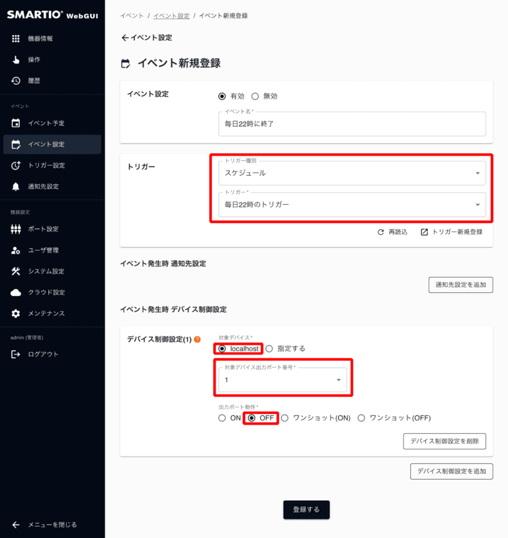Open 通知先設定 menu item
Screen dimensions: 508x538
(52, 187)
